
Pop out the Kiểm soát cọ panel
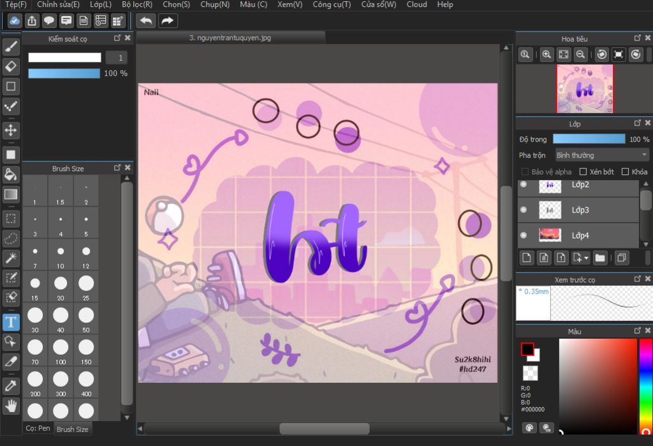click(x=117, y=38)
